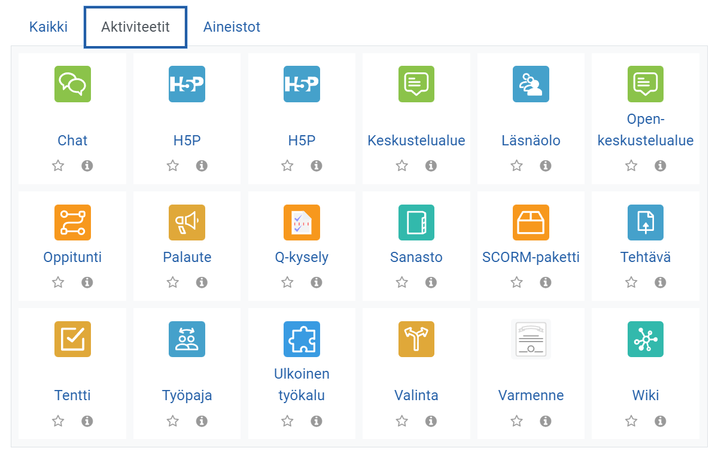This screenshot has width=715, height=454.
Task: Toggle the favourite star under Wiki
Action: (x=631, y=421)
